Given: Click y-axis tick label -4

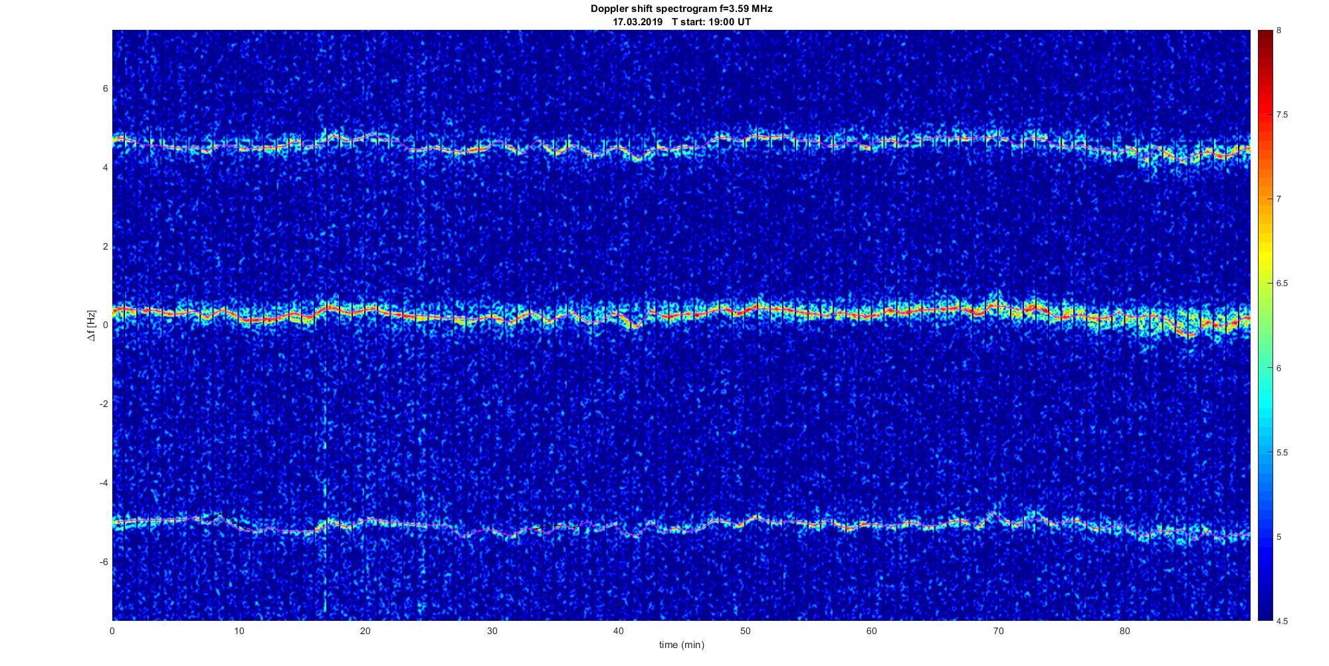Looking at the screenshot, I should click(104, 483).
